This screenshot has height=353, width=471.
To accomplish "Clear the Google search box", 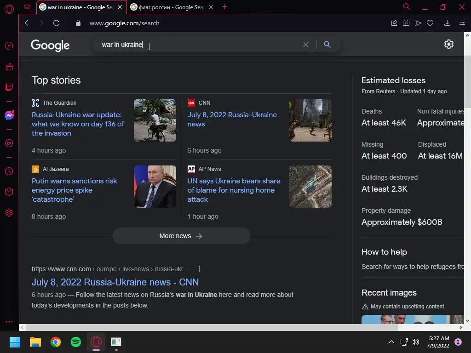I will (306, 45).
